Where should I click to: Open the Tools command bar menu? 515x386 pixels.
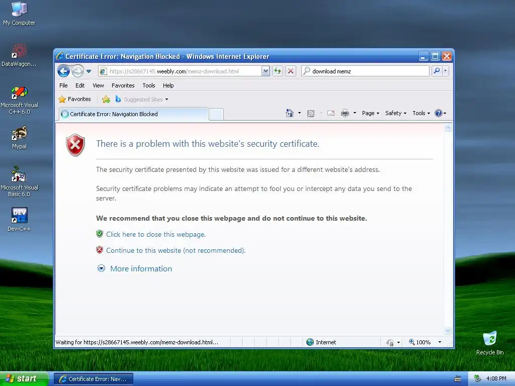coord(421,113)
